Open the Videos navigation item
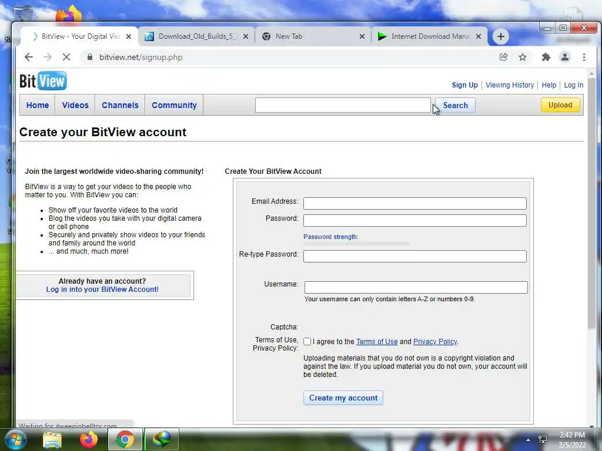 [x=75, y=105]
